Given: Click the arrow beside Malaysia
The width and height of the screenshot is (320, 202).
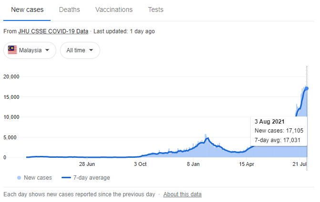Looking at the screenshot, I should (47, 50).
